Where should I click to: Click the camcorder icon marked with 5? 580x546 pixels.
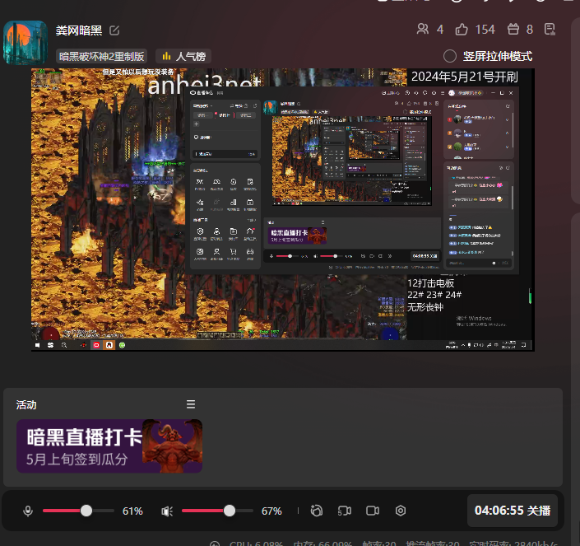345,511
